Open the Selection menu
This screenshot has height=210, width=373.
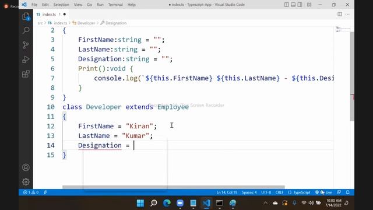[61, 5]
